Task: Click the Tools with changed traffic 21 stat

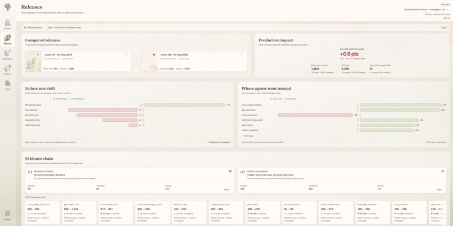Action: coord(380,69)
